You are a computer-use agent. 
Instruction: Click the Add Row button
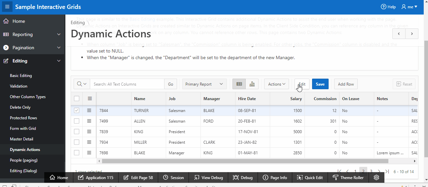coord(346,84)
